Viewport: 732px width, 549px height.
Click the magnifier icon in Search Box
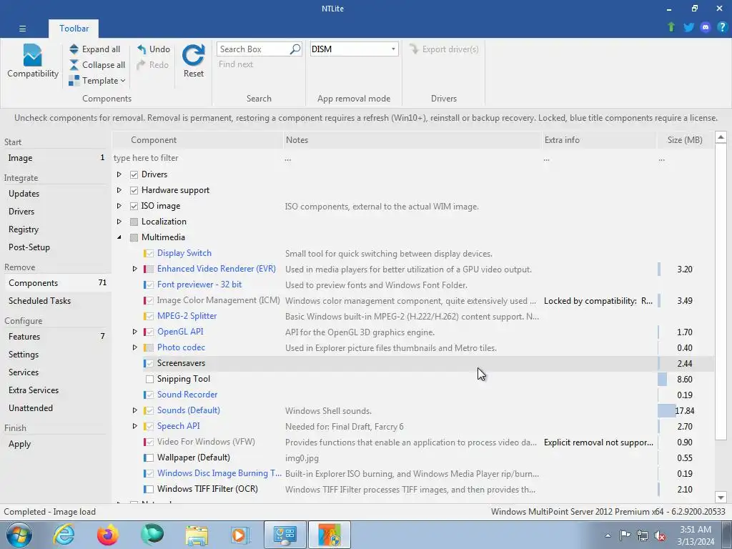pos(295,49)
